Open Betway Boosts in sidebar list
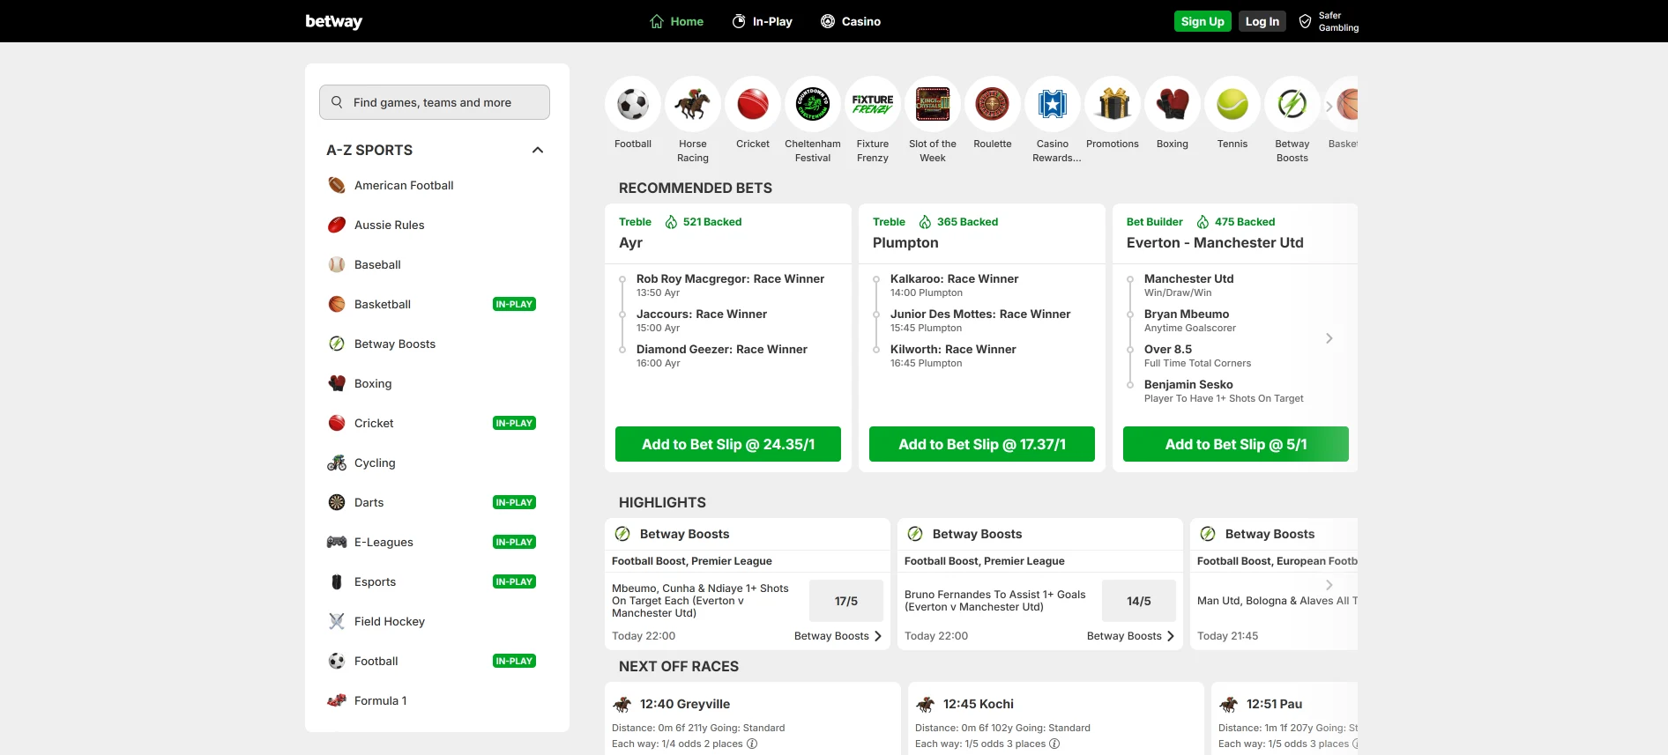1668x755 pixels. pyautogui.click(x=437, y=344)
